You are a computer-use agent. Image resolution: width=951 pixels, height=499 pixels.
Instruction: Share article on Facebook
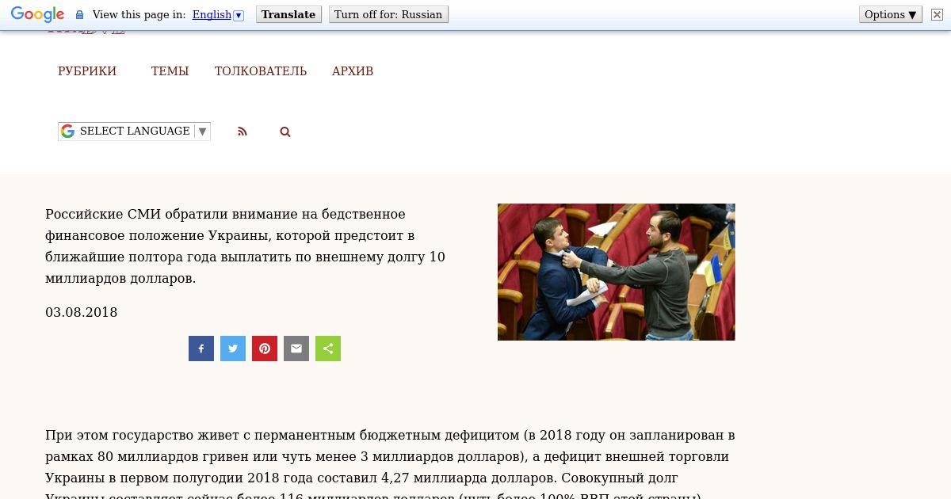[201, 349]
